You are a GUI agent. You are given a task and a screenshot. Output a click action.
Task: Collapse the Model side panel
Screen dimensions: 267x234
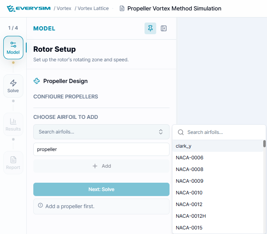[x=164, y=28]
